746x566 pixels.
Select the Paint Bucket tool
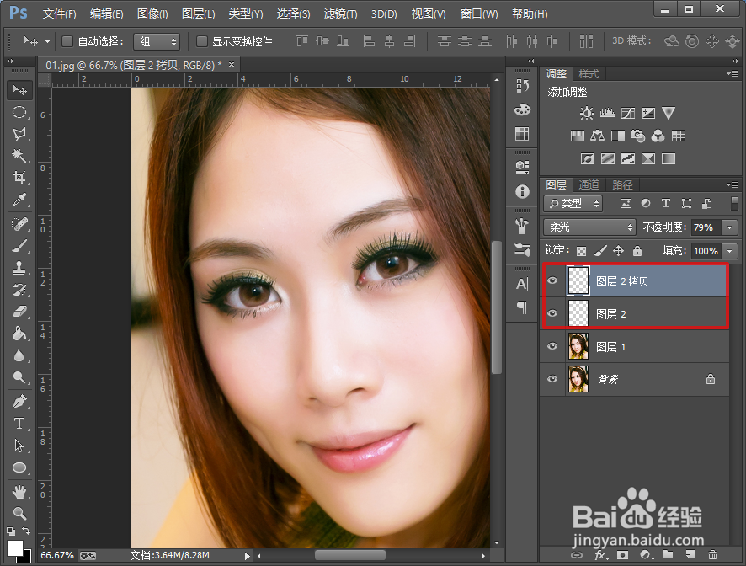(19, 334)
